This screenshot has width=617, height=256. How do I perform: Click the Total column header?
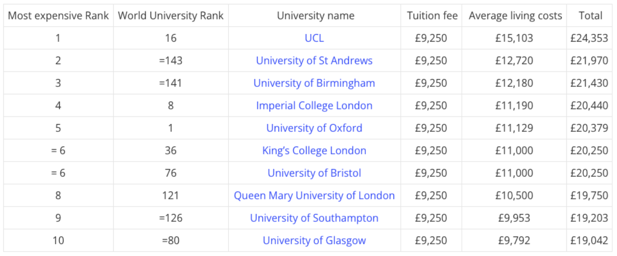[x=591, y=16]
